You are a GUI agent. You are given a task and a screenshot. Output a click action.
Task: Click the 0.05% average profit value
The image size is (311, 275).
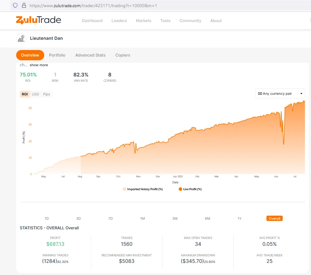(269, 244)
